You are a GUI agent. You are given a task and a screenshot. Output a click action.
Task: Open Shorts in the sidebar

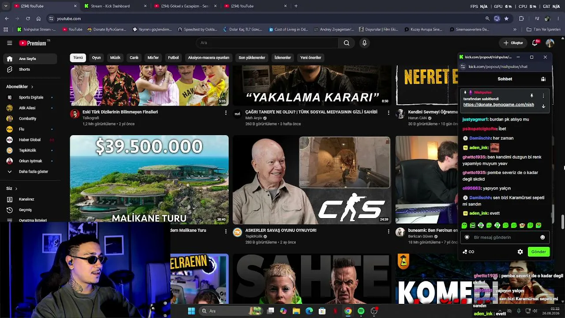click(x=30, y=69)
